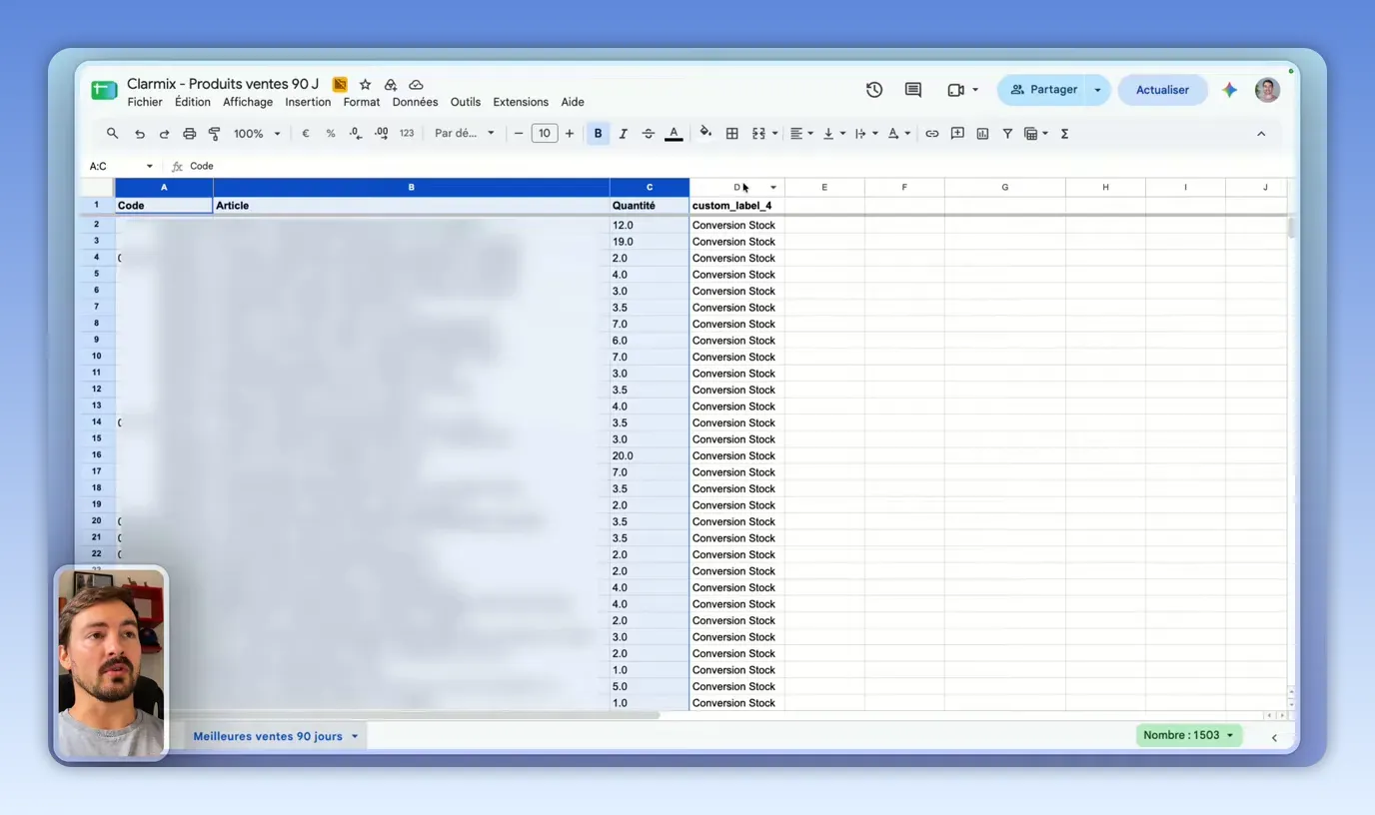
Task: Redo the last action
Action: tap(164, 134)
